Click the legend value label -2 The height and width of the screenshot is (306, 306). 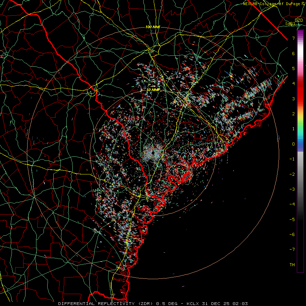292,174
